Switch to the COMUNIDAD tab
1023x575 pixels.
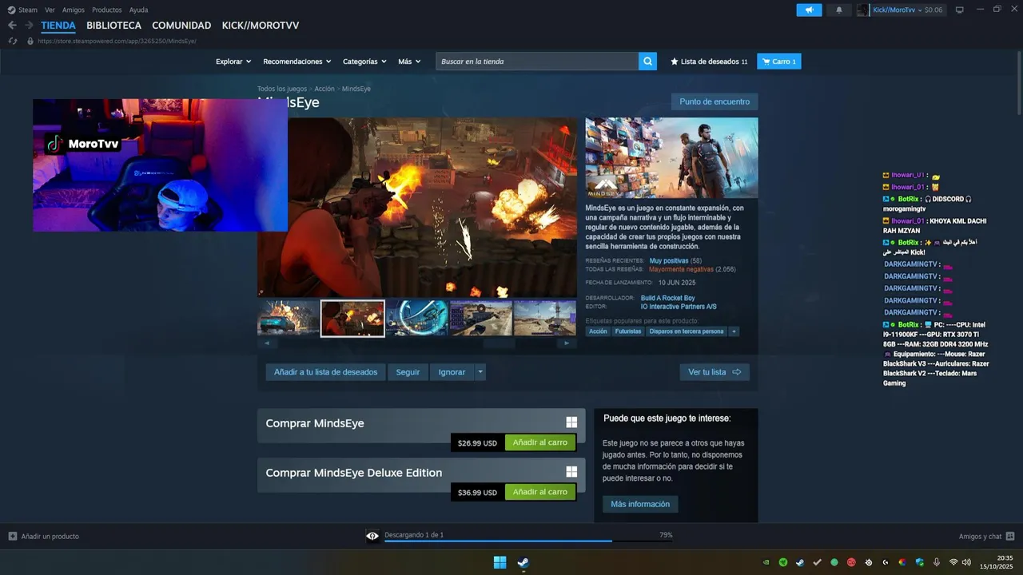(x=181, y=26)
